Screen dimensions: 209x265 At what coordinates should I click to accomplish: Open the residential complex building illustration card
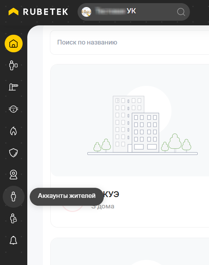129,120
